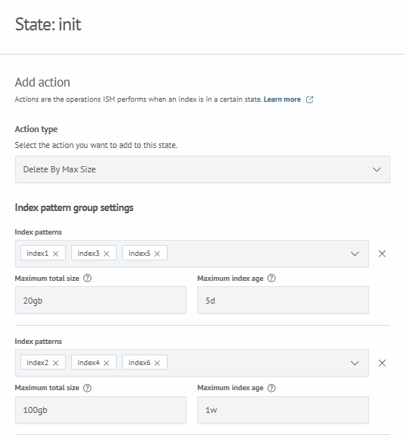Expand first Index patterns combo box
Viewport: 404px width, 438px height.
[x=355, y=254]
